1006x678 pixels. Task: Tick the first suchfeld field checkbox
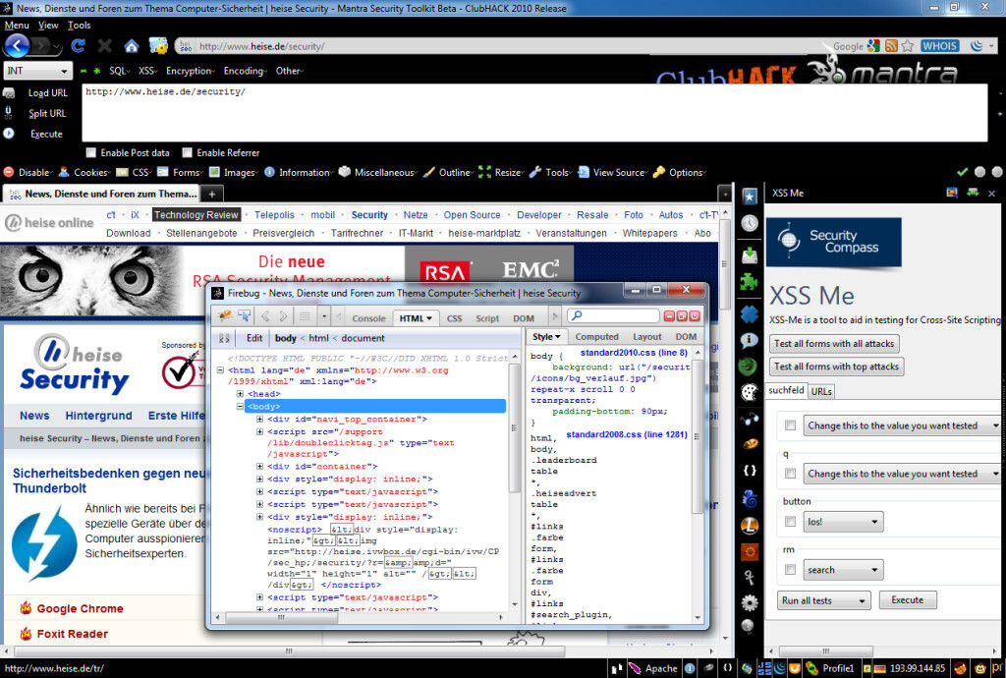pos(791,425)
